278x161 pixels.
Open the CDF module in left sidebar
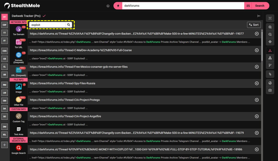(x=5, y=25)
